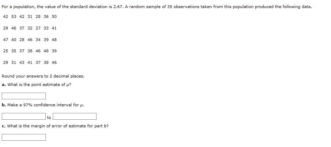Click data value 53 in first row

[14, 16]
